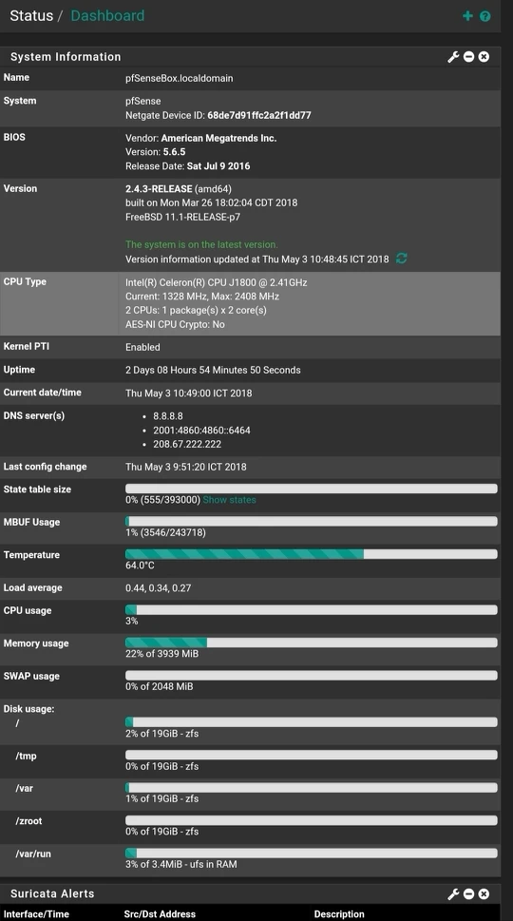Click the Src/Dst Address column header
This screenshot has height=921, width=513.
[x=160, y=914]
